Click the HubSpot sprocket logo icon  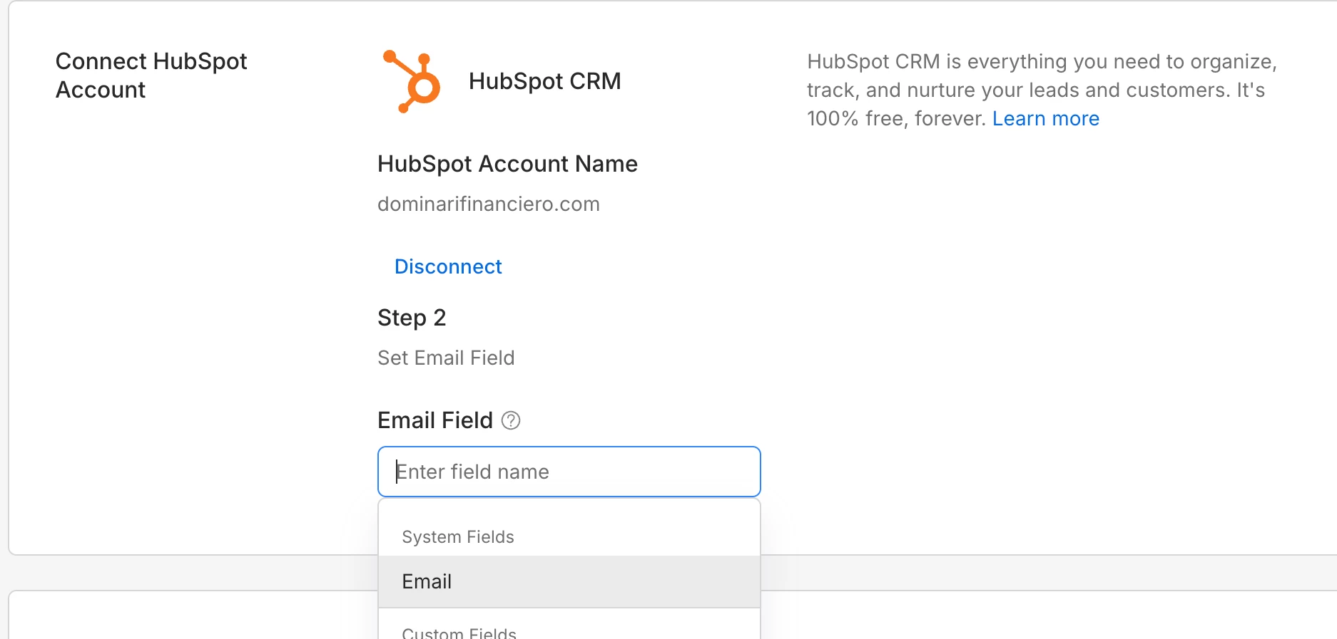412,81
